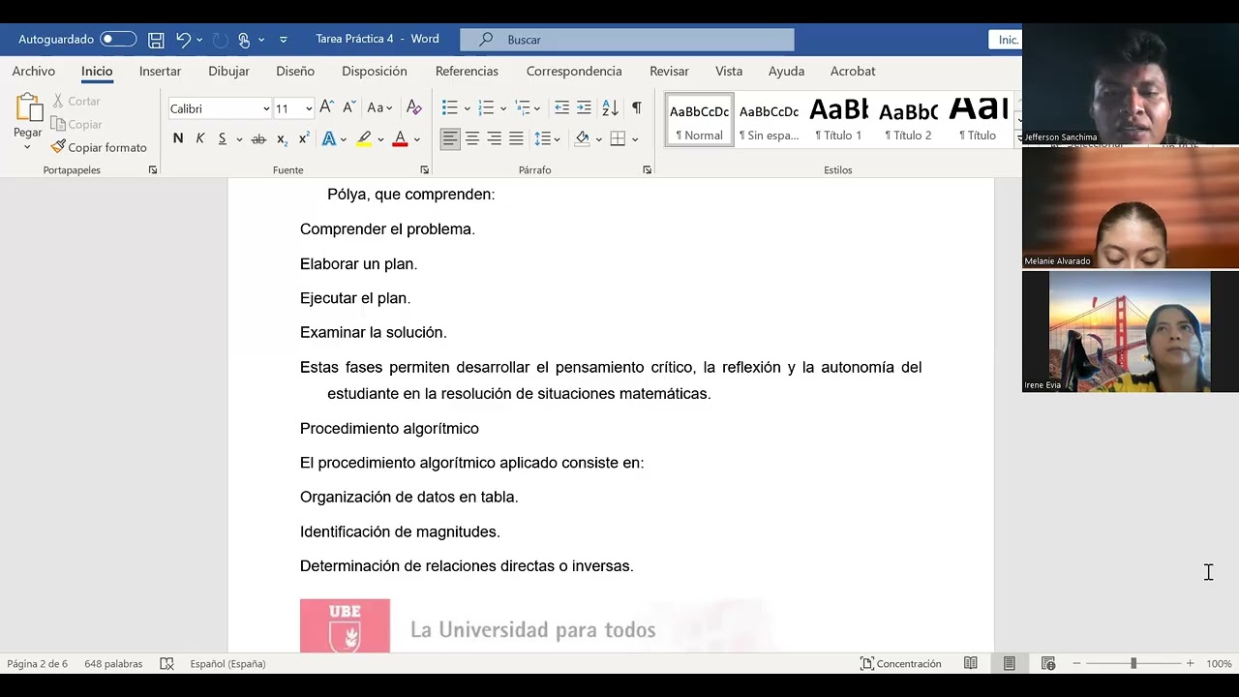Toggle Subscript formatting
Image resolution: width=1239 pixels, height=697 pixels.
coord(282,138)
